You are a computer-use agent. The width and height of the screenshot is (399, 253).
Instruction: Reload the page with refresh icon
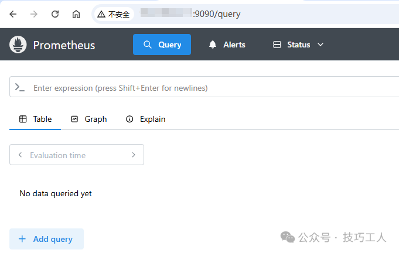(55, 14)
